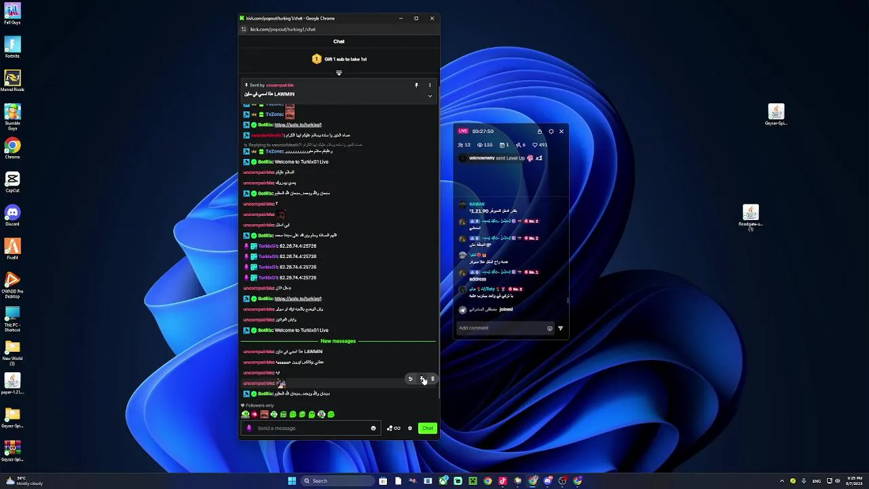This screenshot has width=869, height=489.
Task: Click the lock icon in live overlay
Action: click(540, 131)
